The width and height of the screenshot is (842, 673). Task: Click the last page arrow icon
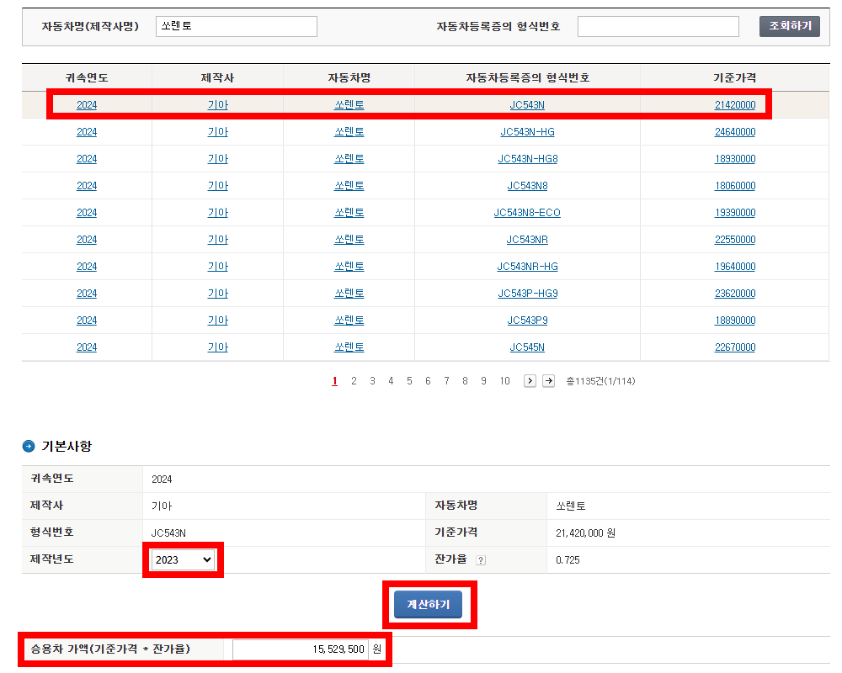(x=548, y=381)
